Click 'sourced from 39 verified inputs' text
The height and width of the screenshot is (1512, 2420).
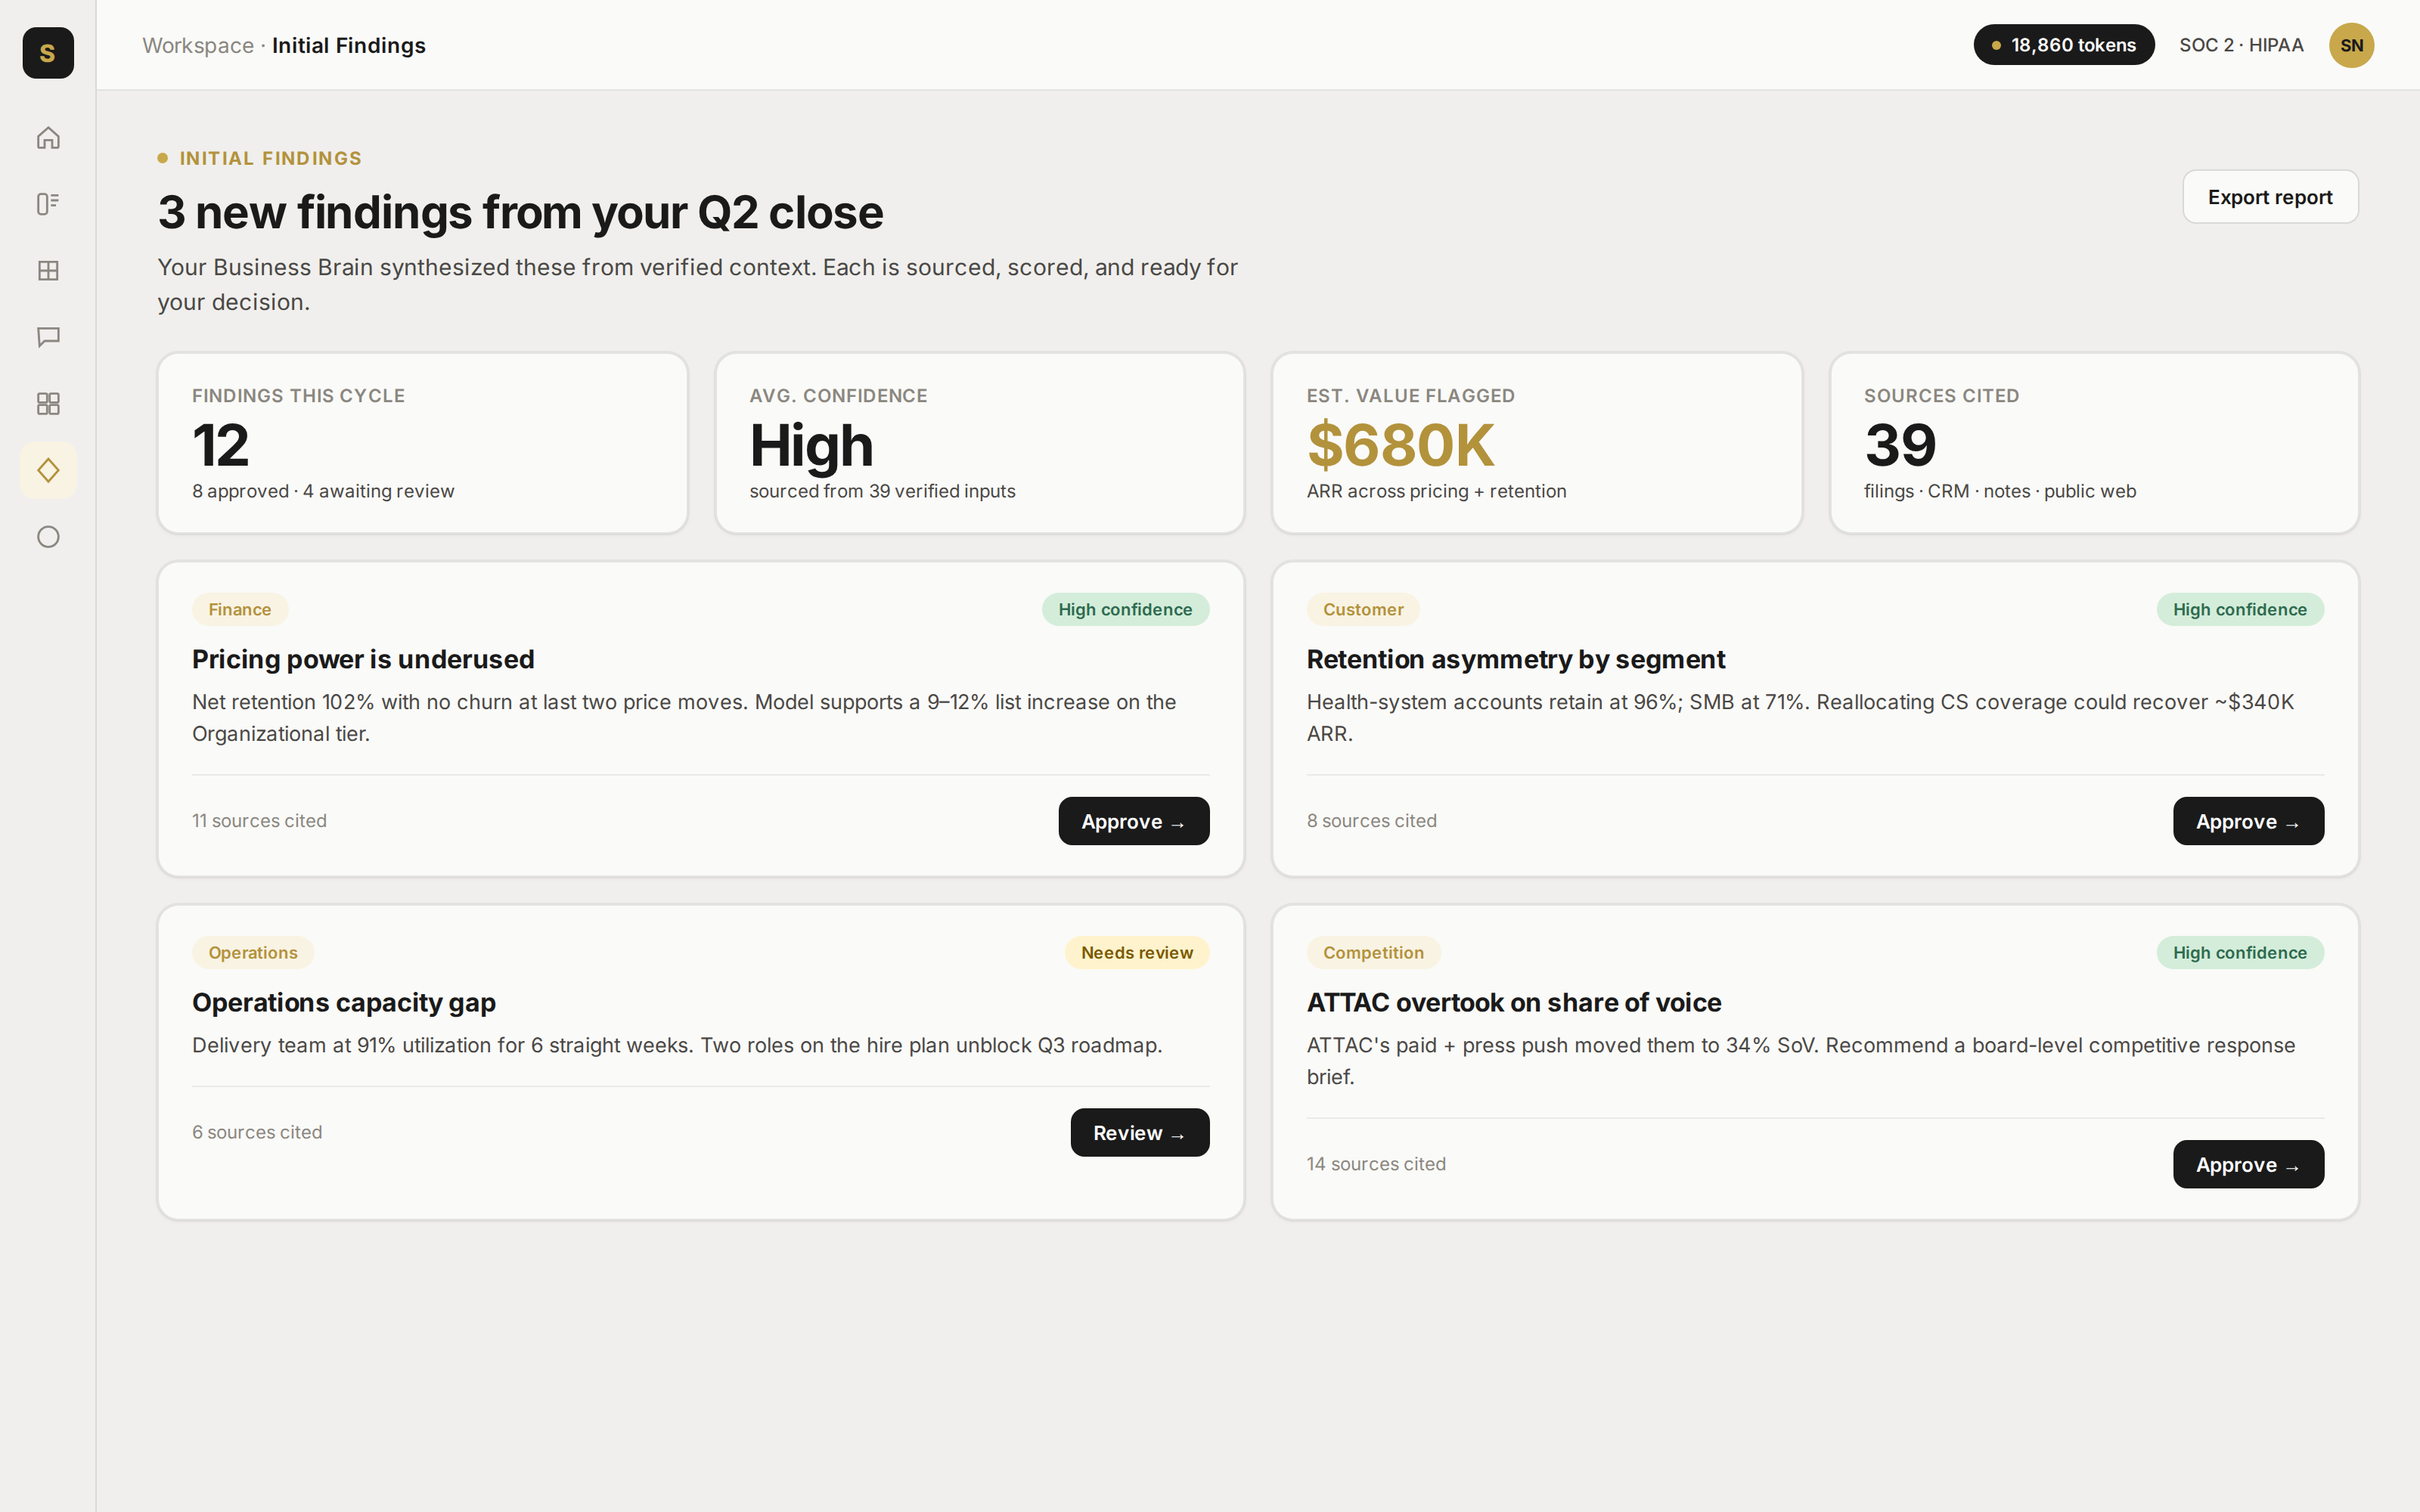[x=882, y=491]
